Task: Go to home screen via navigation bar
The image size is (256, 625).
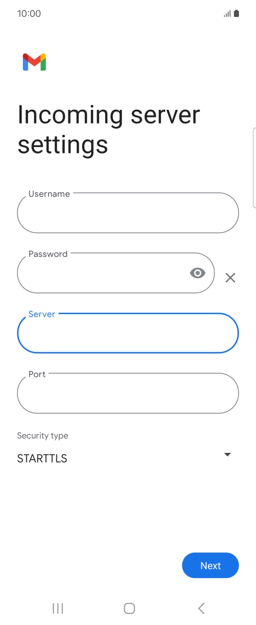Action: click(130, 608)
